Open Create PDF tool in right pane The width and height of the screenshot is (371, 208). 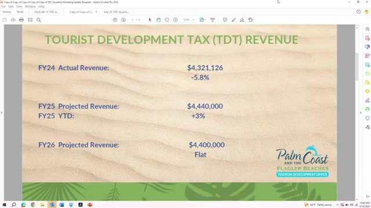coord(368,38)
